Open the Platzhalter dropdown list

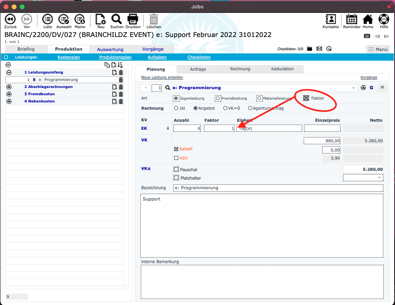pos(363,177)
